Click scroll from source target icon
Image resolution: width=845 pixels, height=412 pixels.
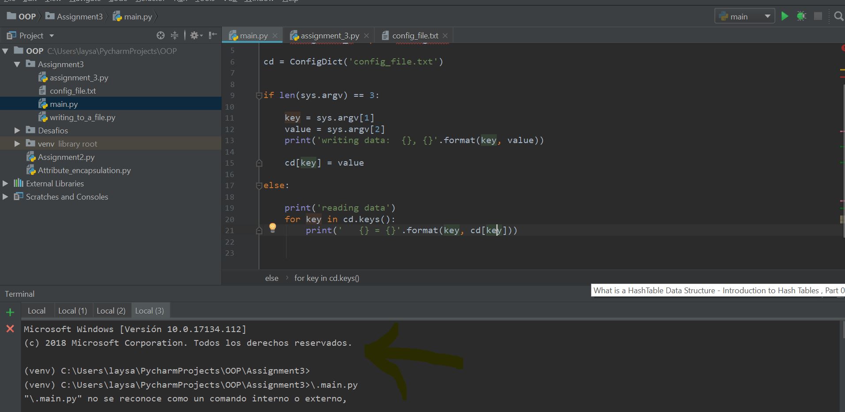pos(160,35)
